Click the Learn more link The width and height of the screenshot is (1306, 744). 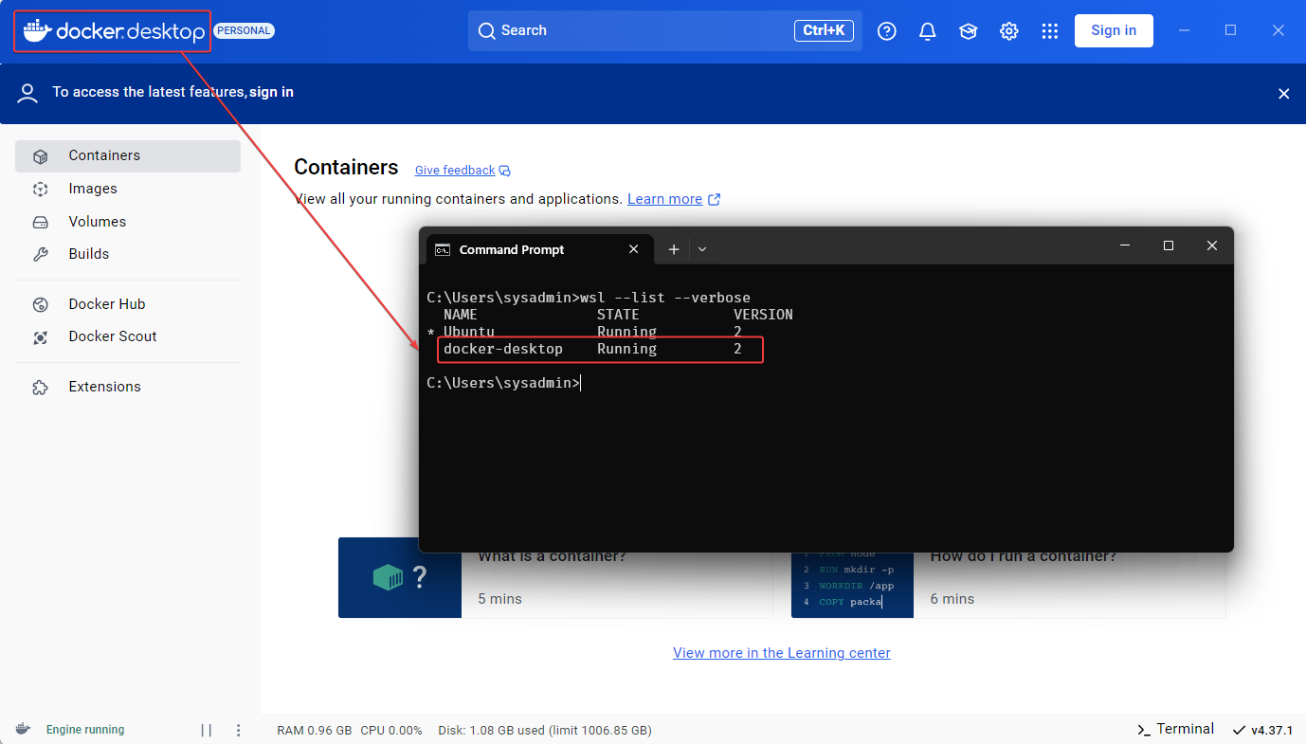[674, 199]
